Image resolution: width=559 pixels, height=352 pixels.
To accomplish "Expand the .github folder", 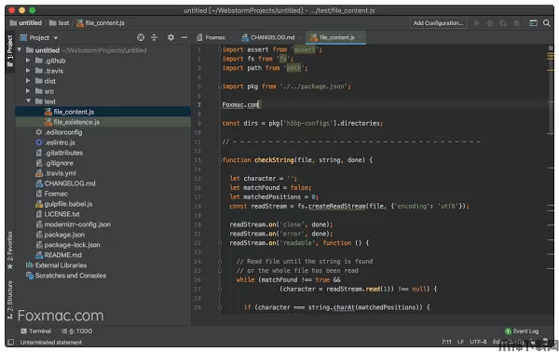I will (x=28, y=61).
